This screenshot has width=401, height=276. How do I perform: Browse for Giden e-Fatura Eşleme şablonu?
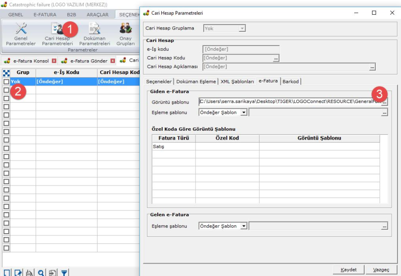384,112
